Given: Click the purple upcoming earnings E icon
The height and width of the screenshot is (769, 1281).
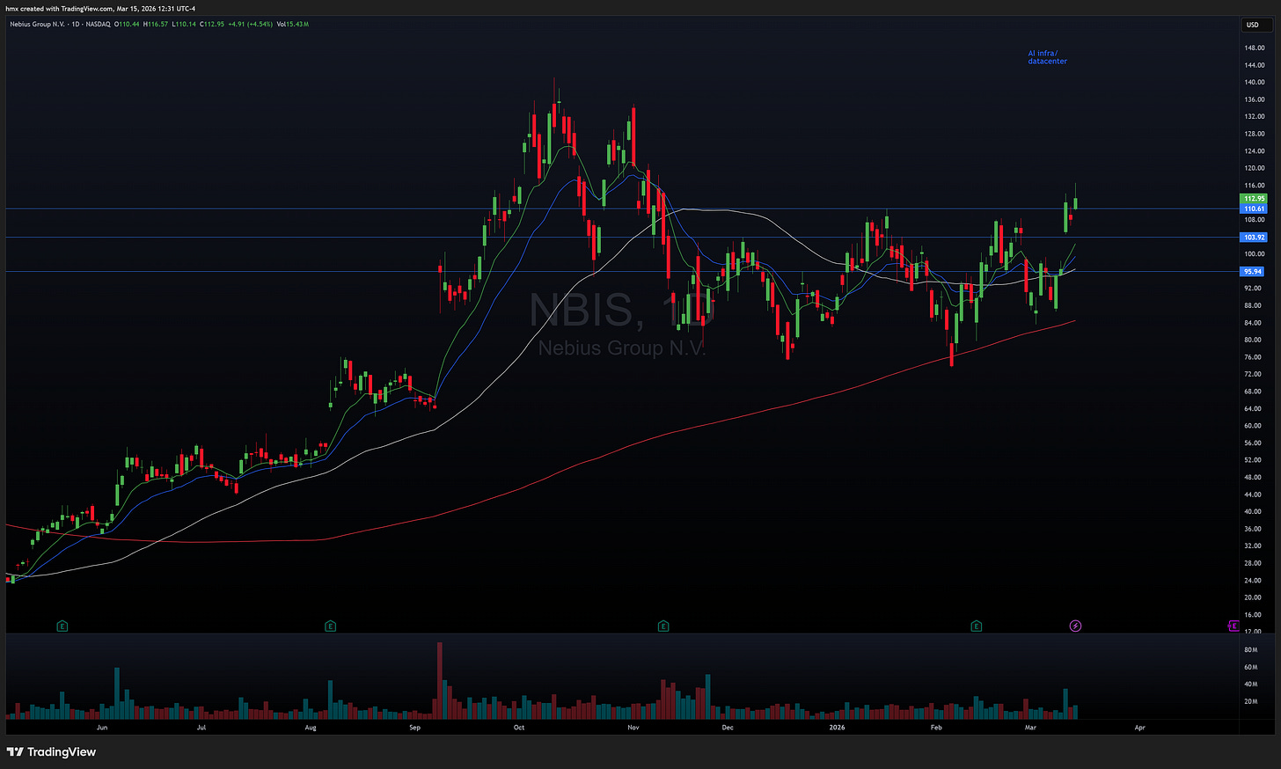Looking at the screenshot, I should [1233, 626].
